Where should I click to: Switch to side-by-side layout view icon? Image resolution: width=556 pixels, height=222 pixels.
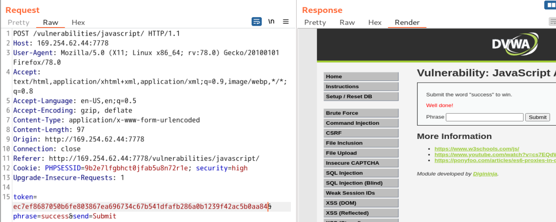(x=550, y=5)
